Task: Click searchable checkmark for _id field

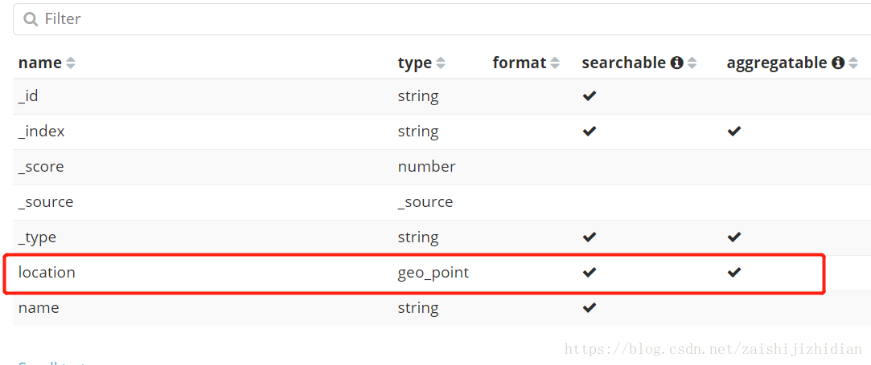Action: click(x=590, y=96)
